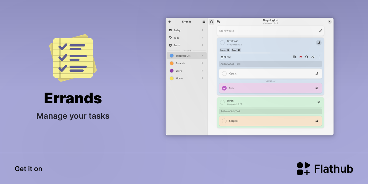The image size is (368, 184).
Task: Click the purple color dot of Work list
Action: pyautogui.click(x=172, y=71)
